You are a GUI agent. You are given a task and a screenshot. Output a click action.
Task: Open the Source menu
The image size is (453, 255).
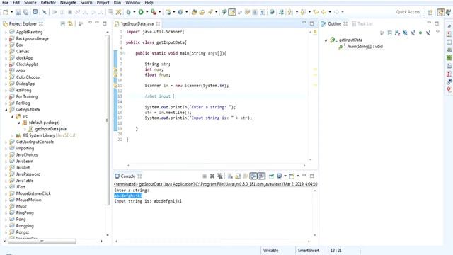coord(30,3)
